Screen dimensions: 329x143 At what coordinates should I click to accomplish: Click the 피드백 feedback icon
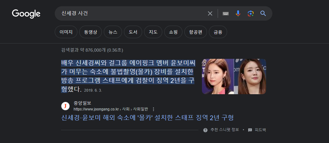point(250,130)
